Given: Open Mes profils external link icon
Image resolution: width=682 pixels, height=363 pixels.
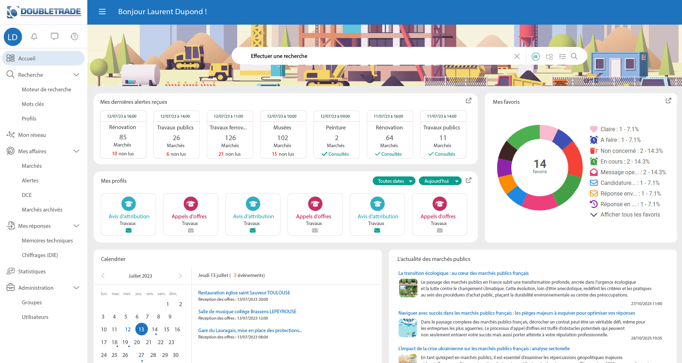Looking at the screenshot, I should pos(469,180).
